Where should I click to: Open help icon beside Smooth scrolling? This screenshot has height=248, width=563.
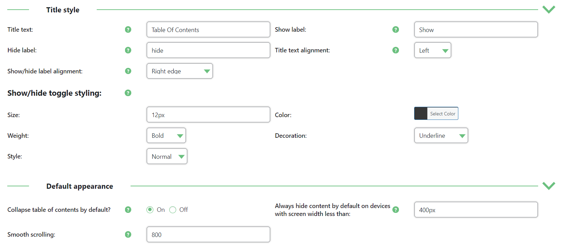coord(128,235)
